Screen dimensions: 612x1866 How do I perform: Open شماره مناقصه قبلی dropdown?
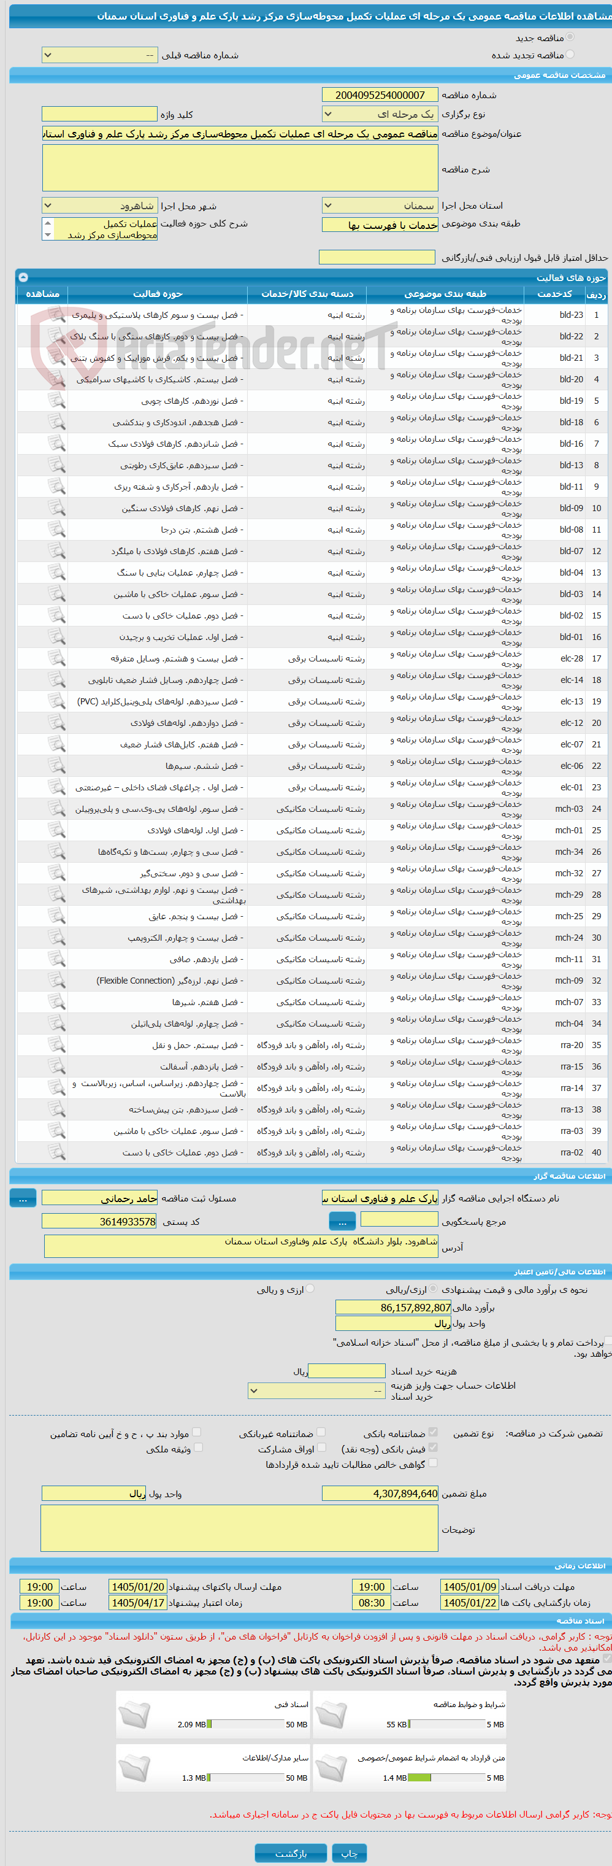pyautogui.click(x=99, y=55)
